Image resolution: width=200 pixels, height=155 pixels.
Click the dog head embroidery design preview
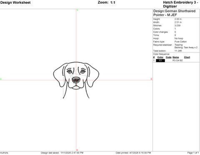pyautogui.click(x=76, y=80)
